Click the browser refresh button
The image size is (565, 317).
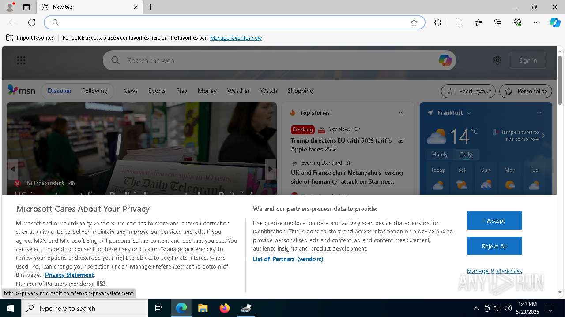click(x=32, y=22)
